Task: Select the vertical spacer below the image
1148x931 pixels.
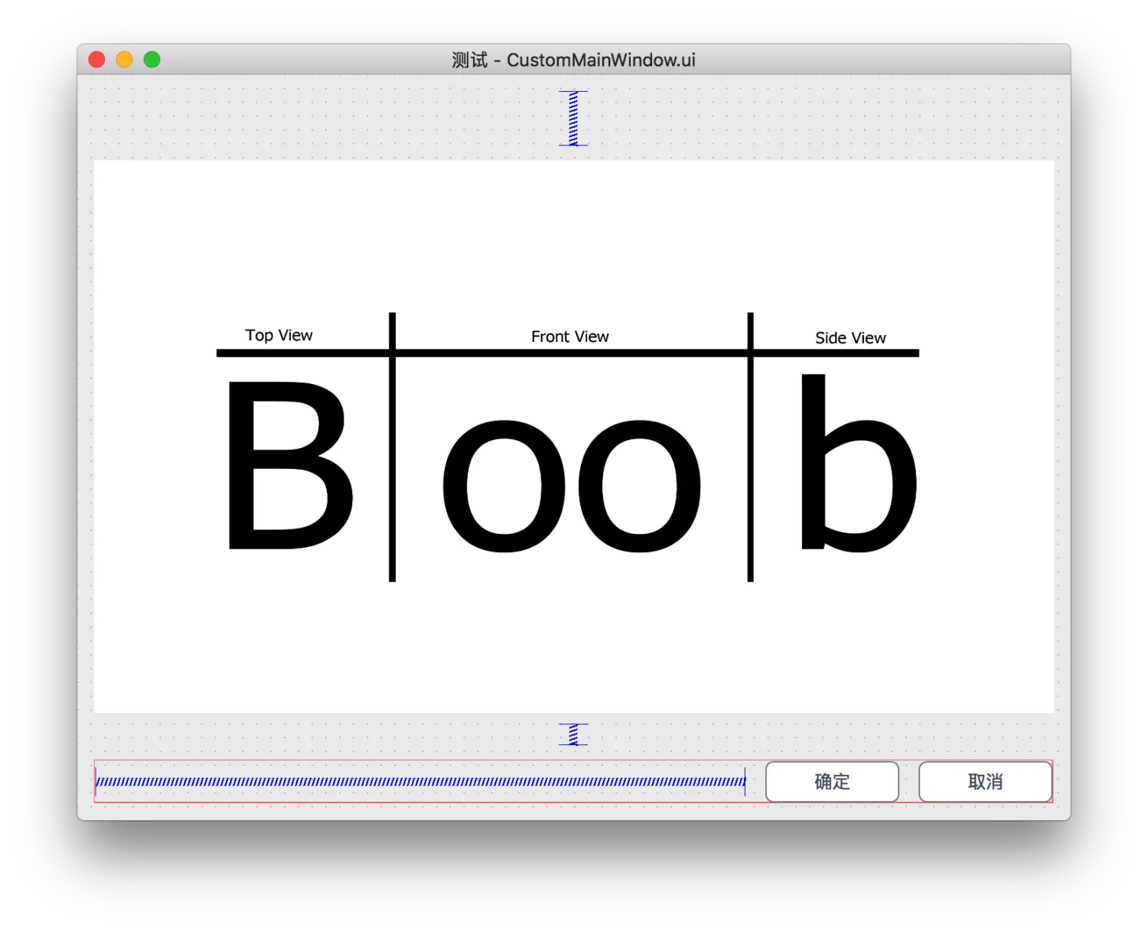Action: [x=573, y=734]
